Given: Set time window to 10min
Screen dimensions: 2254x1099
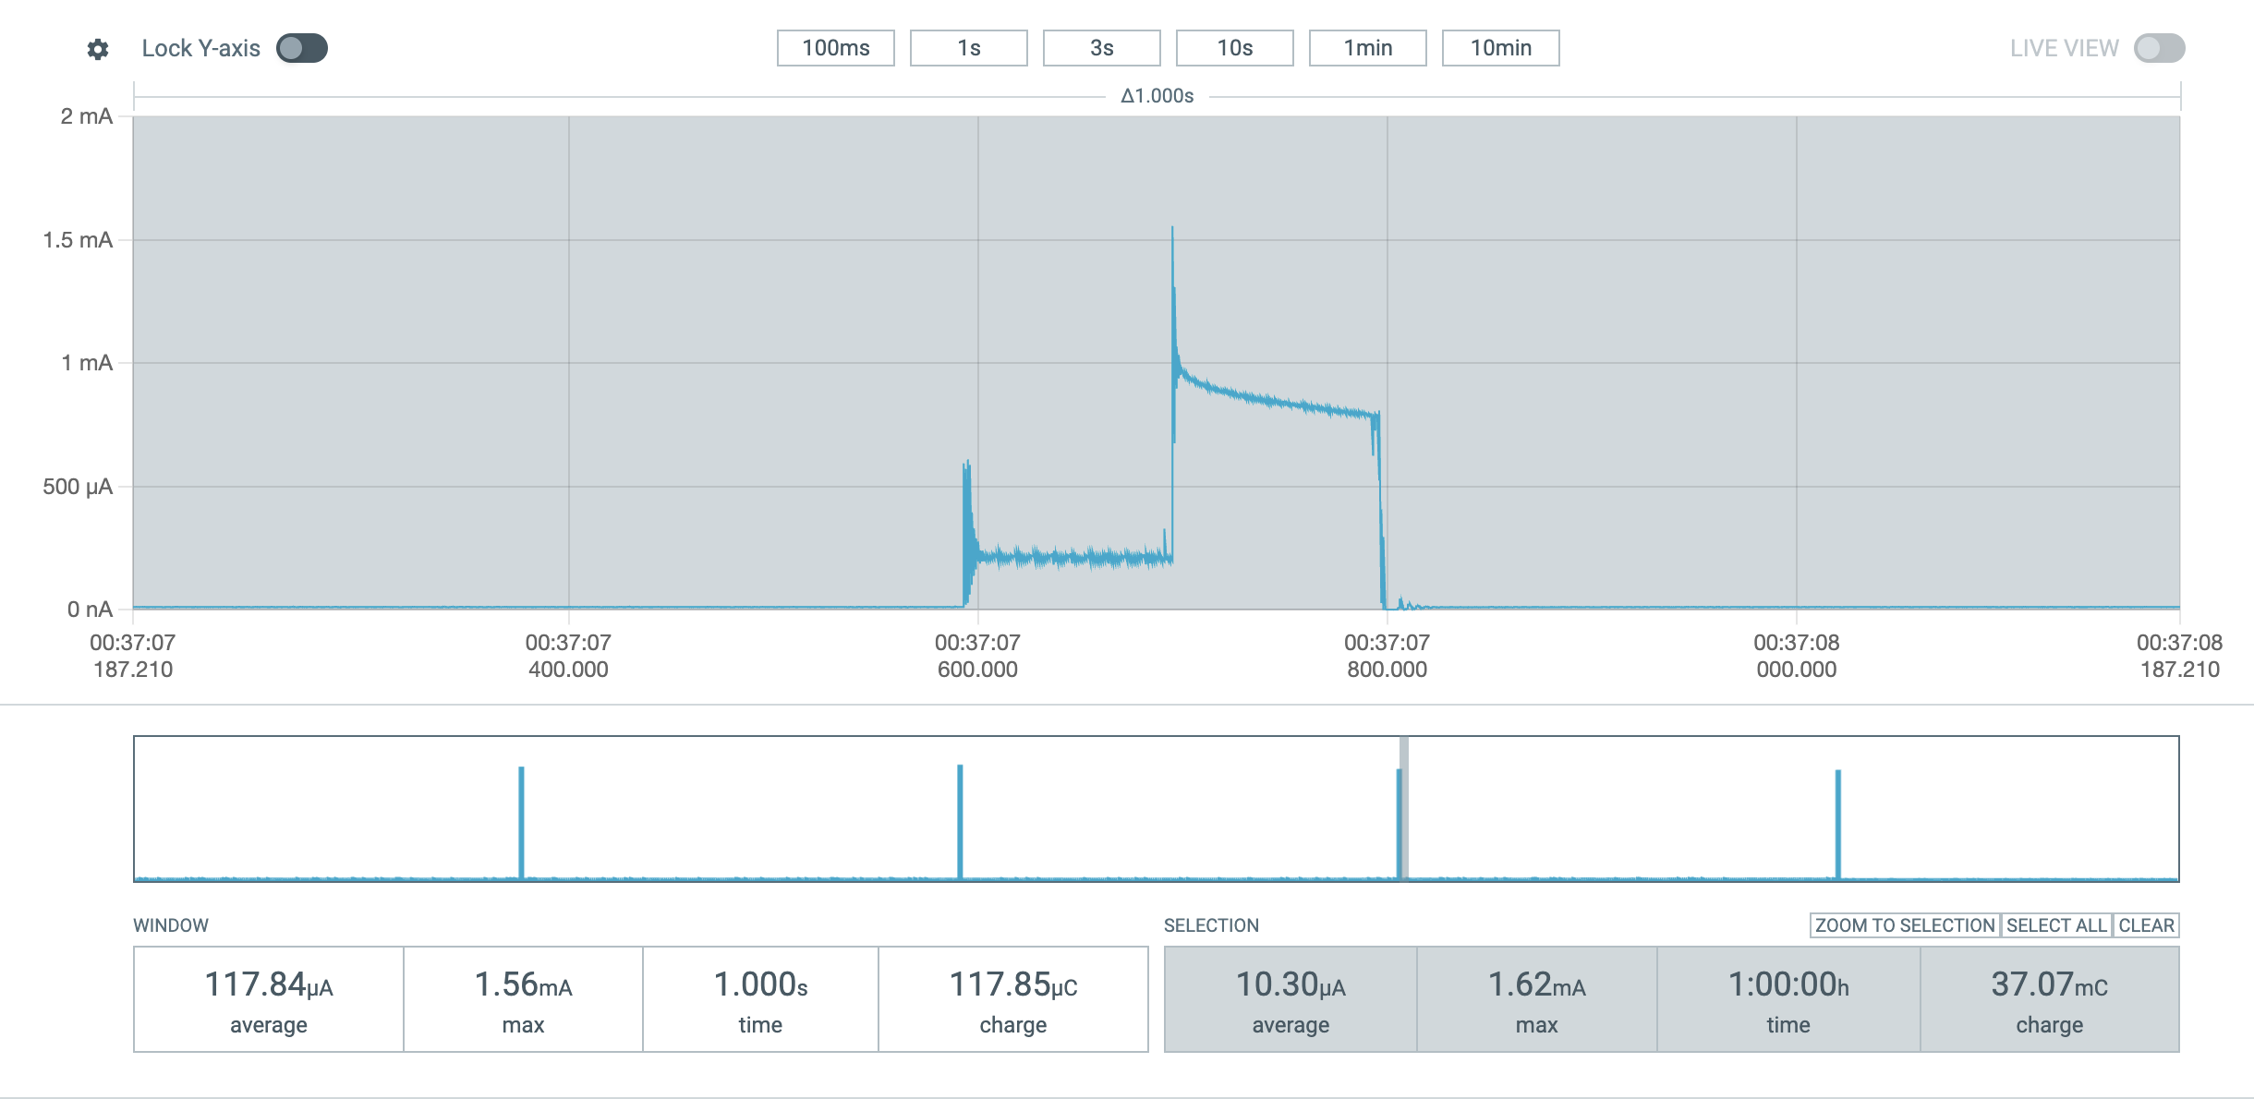Looking at the screenshot, I should pos(1501,48).
